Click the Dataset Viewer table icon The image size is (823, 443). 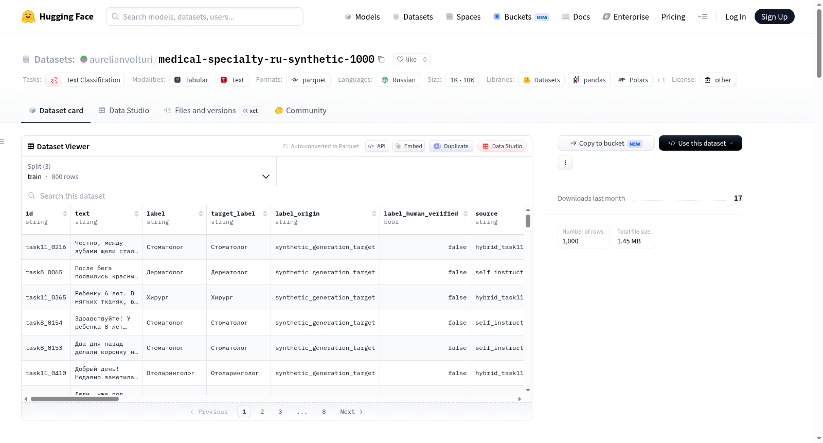click(31, 146)
